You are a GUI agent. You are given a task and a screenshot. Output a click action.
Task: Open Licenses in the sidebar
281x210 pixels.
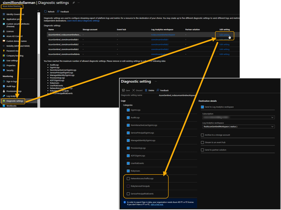pyautogui.click(x=9, y=31)
